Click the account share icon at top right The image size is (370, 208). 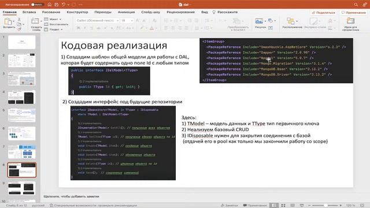[365, 5]
